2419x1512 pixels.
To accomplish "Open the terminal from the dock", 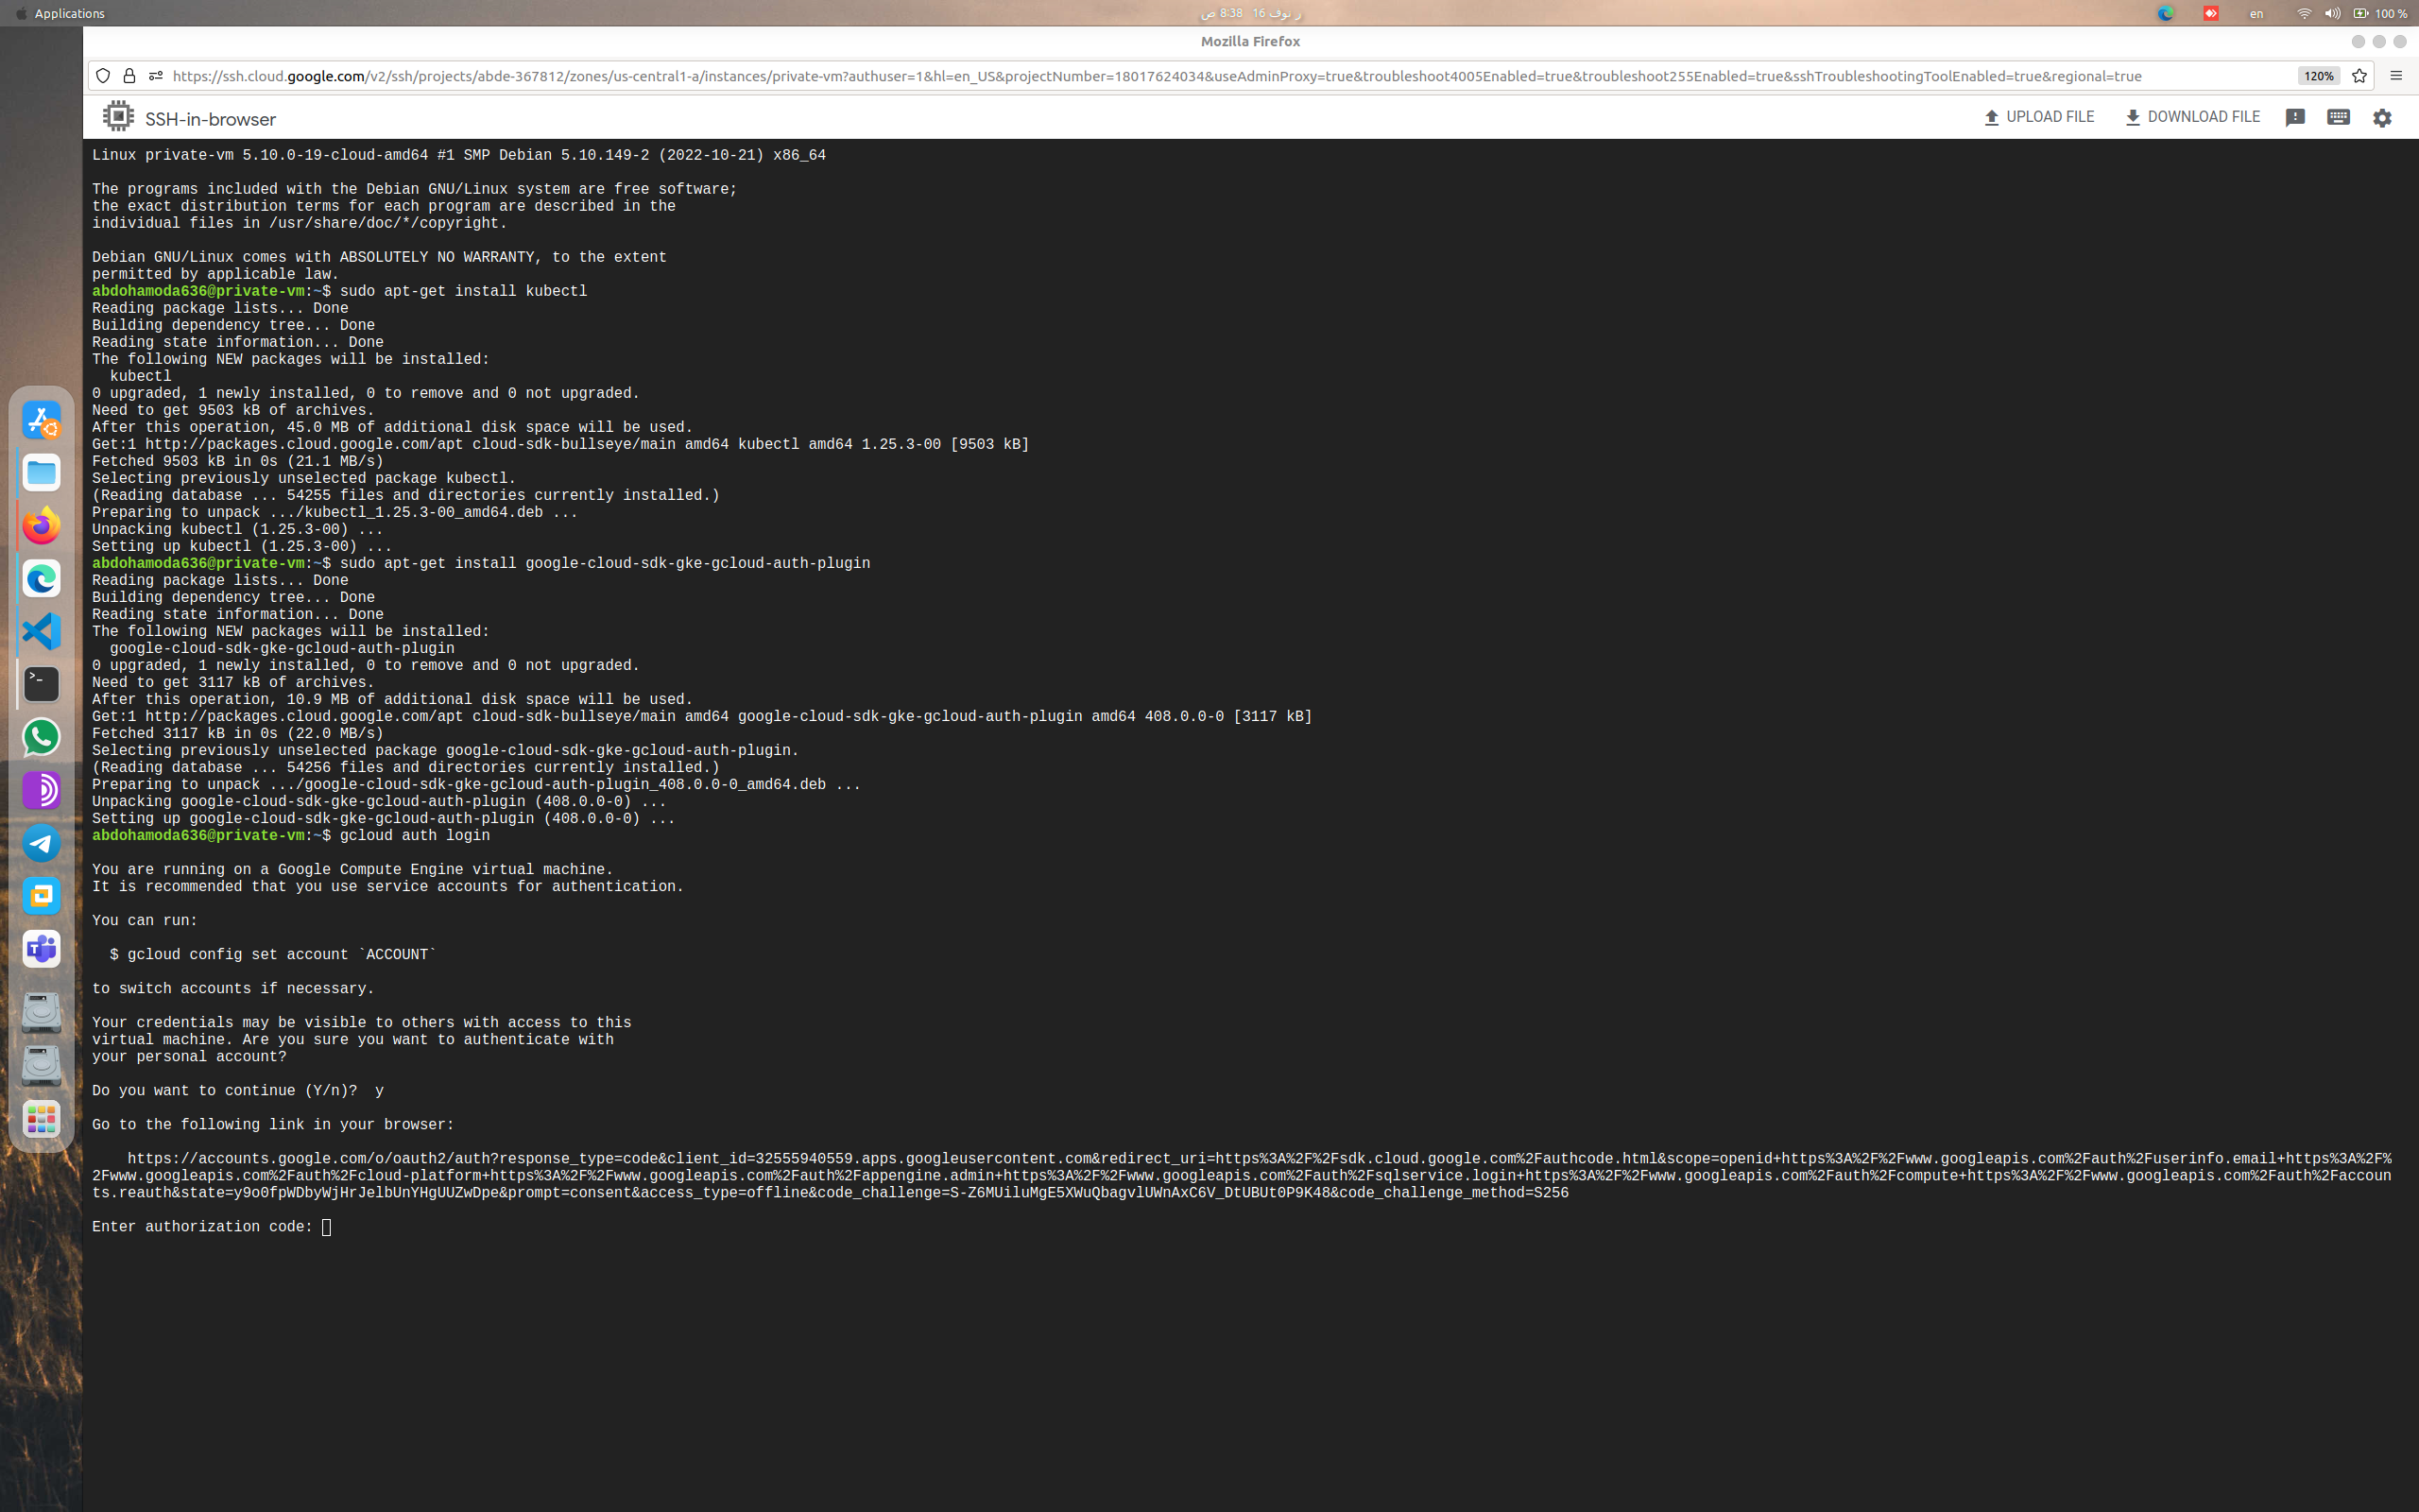I will [41, 685].
